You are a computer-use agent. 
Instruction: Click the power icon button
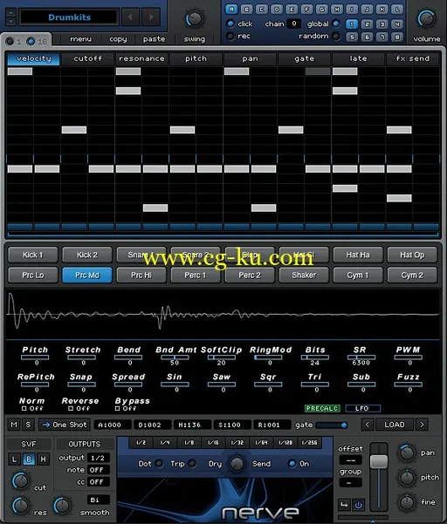click(358, 505)
